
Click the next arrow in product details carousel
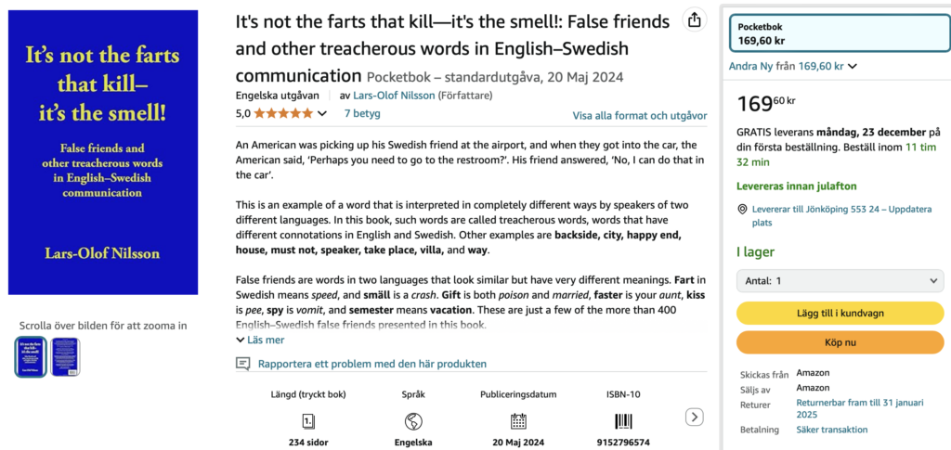tap(695, 418)
